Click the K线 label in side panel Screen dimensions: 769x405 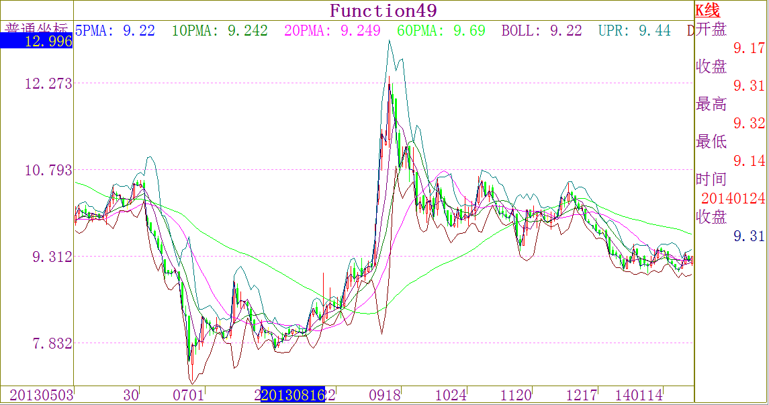tap(707, 10)
